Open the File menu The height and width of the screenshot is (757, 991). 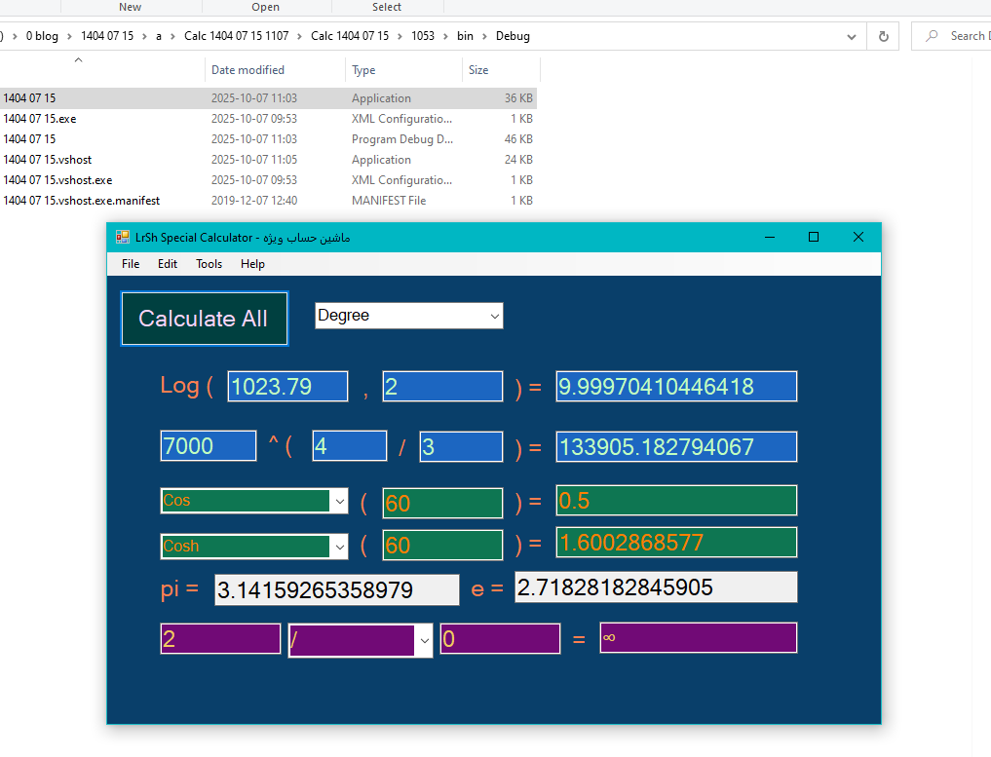[x=131, y=264]
